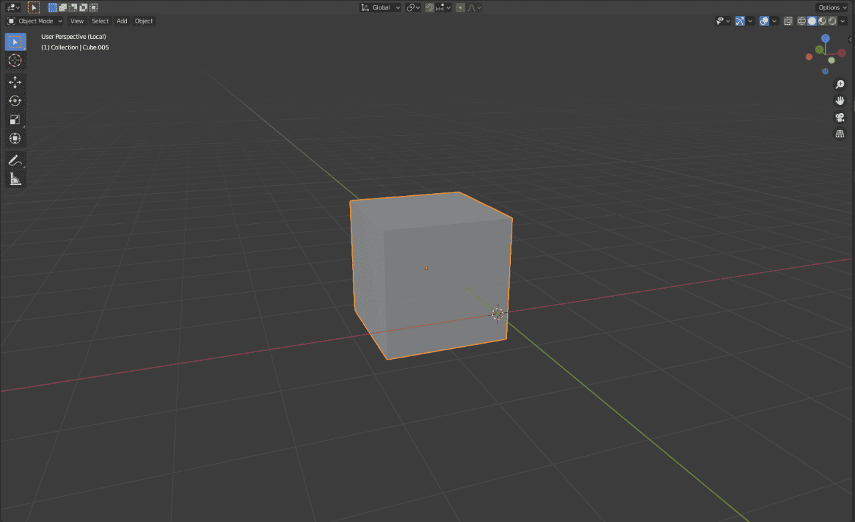
Task: Activate the Measure tool
Action: point(15,178)
